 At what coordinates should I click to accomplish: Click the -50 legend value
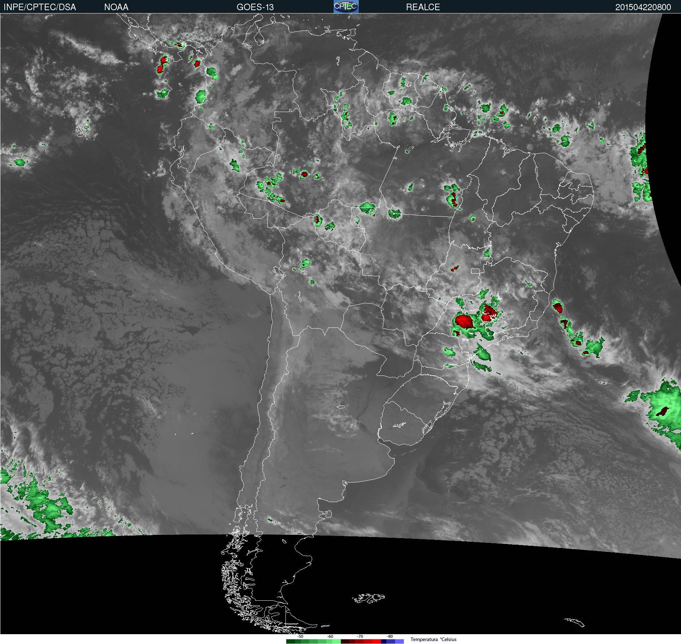click(300, 636)
